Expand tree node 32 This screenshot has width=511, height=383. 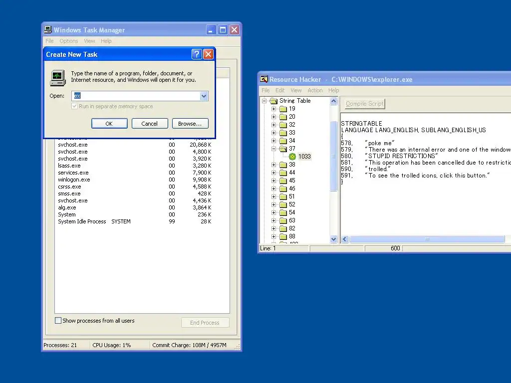[274, 125]
